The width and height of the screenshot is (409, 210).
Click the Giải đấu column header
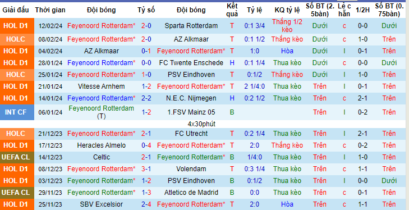point(16,10)
